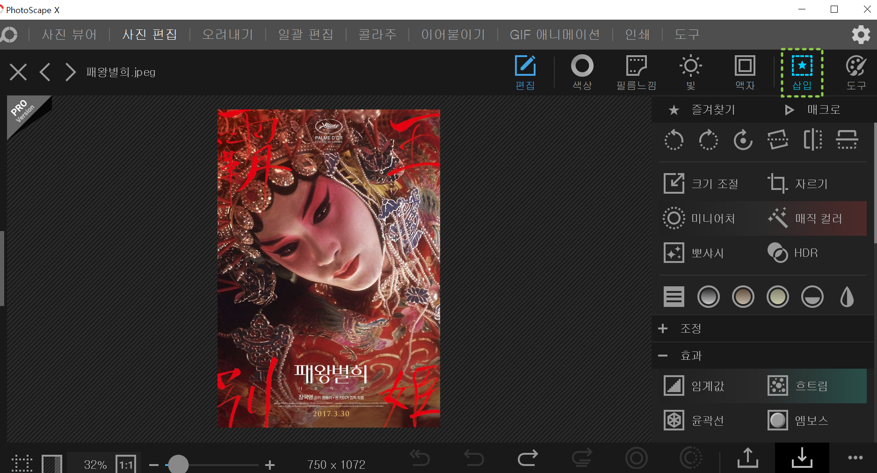
Task: Switch to 인쇄 print menu
Action: coord(638,35)
